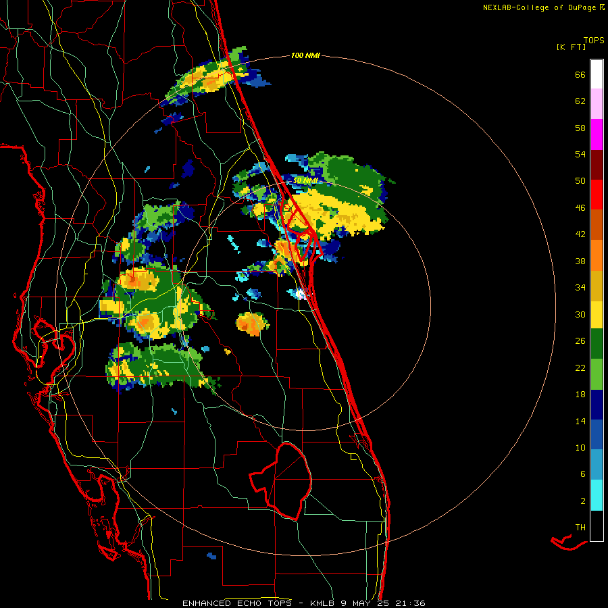Click the 'ENHANCED ECHO TOPS - KMLB' caption
This screenshot has height=608, width=608.
pos(258,603)
